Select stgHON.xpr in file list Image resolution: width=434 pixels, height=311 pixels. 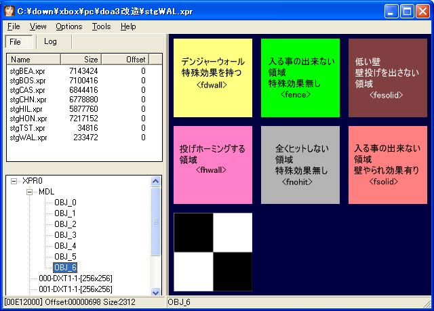click(28, 119)
